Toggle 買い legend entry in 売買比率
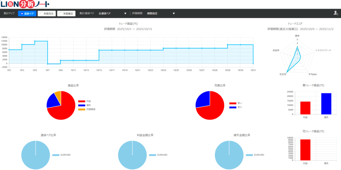The width and height of the screenshot is (341, 170). (x=233, y=103)
